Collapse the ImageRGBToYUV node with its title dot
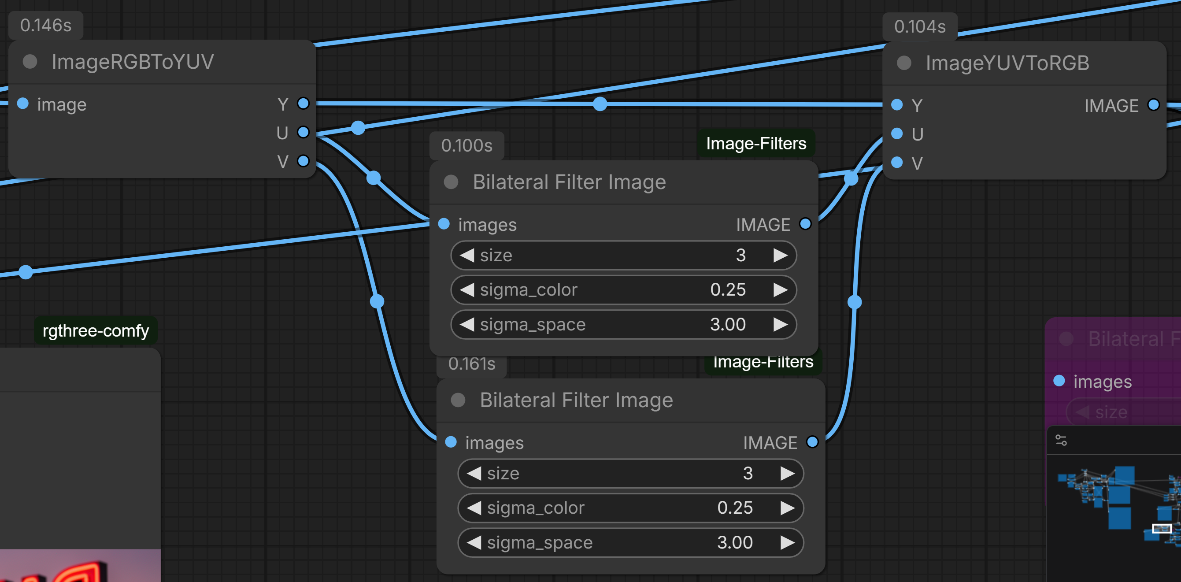The height and width of the screenshot is (582, 1181). pos(30,61)
